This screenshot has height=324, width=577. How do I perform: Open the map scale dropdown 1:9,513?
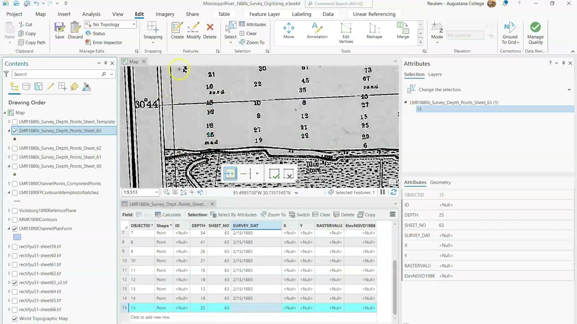click(156, 192)
